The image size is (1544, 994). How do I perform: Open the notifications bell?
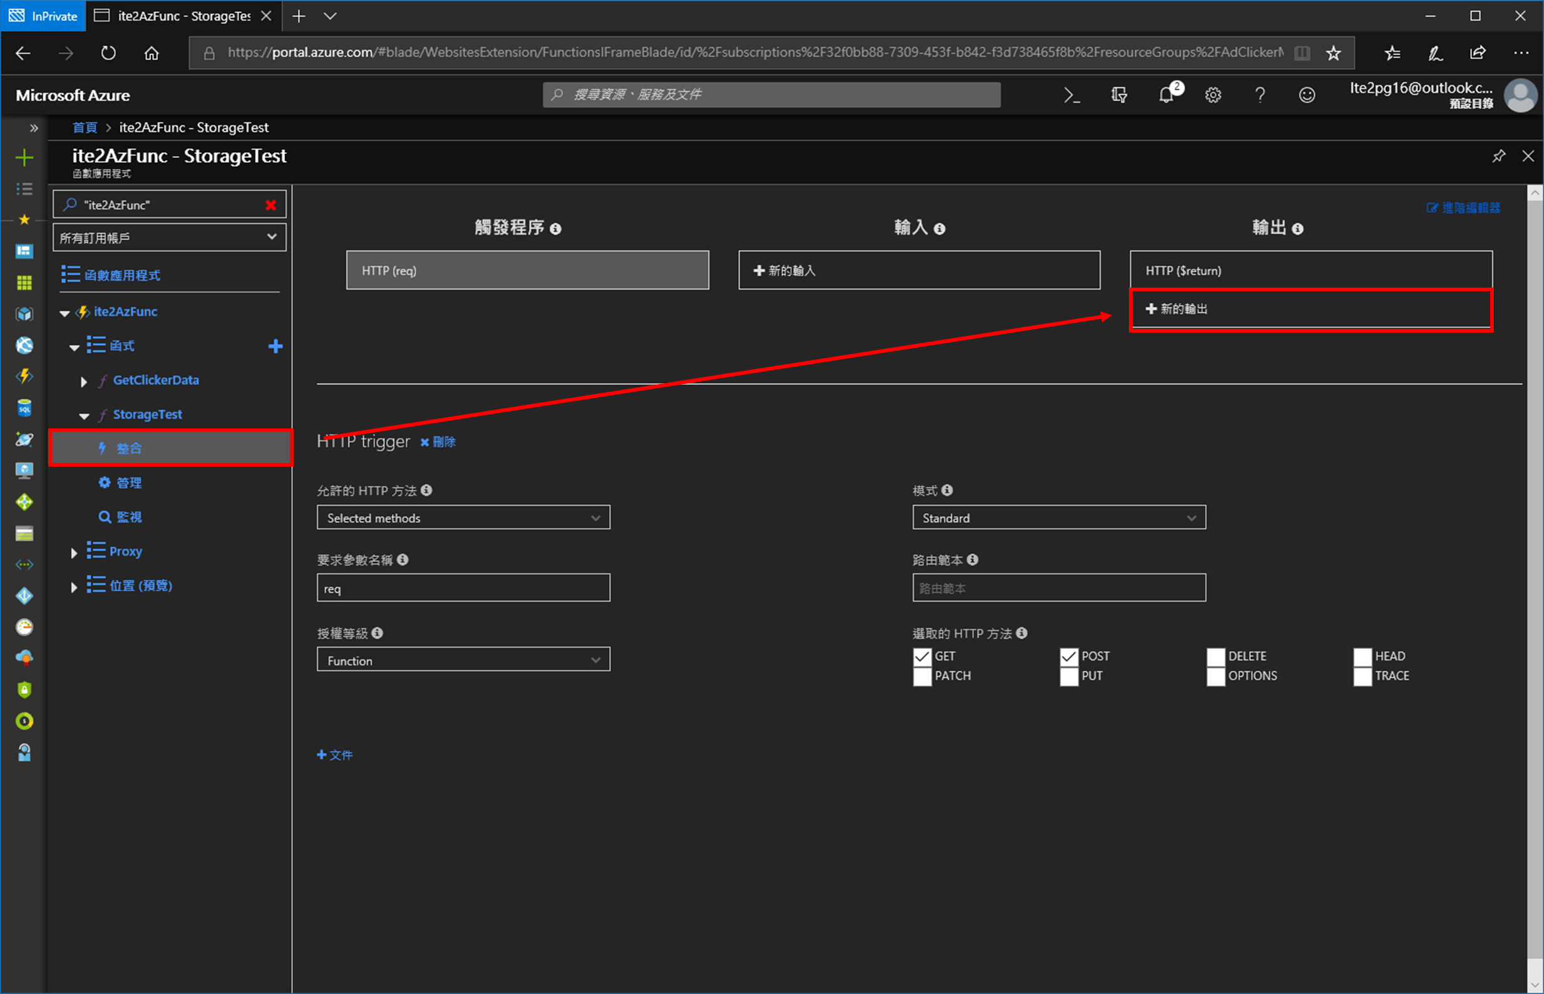point(1166,95)
